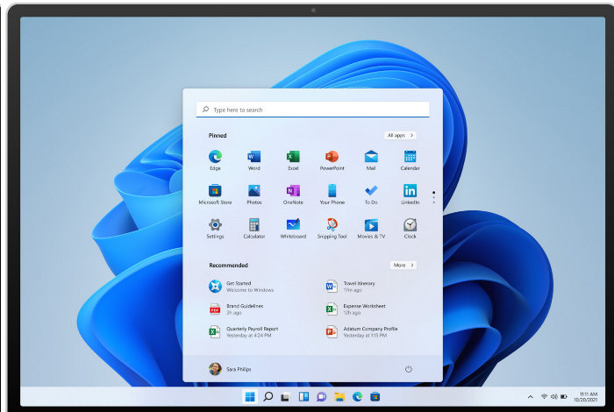Click the Start button on taskbar
The height and width of the screenshot is (412, 614).
point(250,397)
